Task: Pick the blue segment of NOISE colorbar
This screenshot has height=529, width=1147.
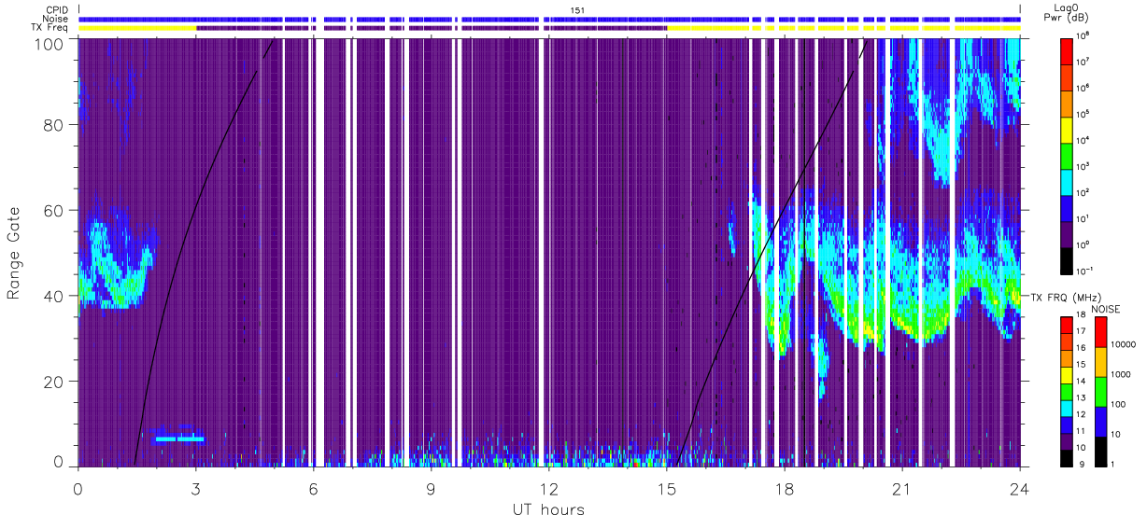Action: click(x=1100, y=420)
